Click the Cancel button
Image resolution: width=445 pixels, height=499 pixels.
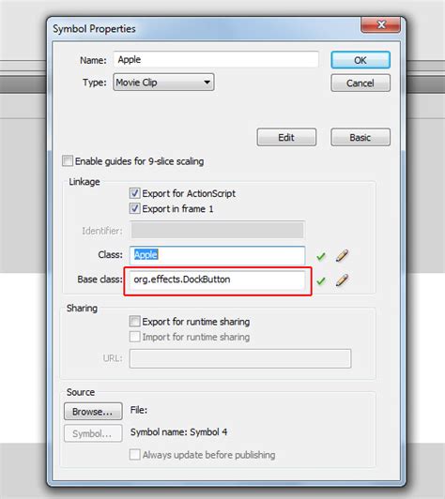[361, 83]
